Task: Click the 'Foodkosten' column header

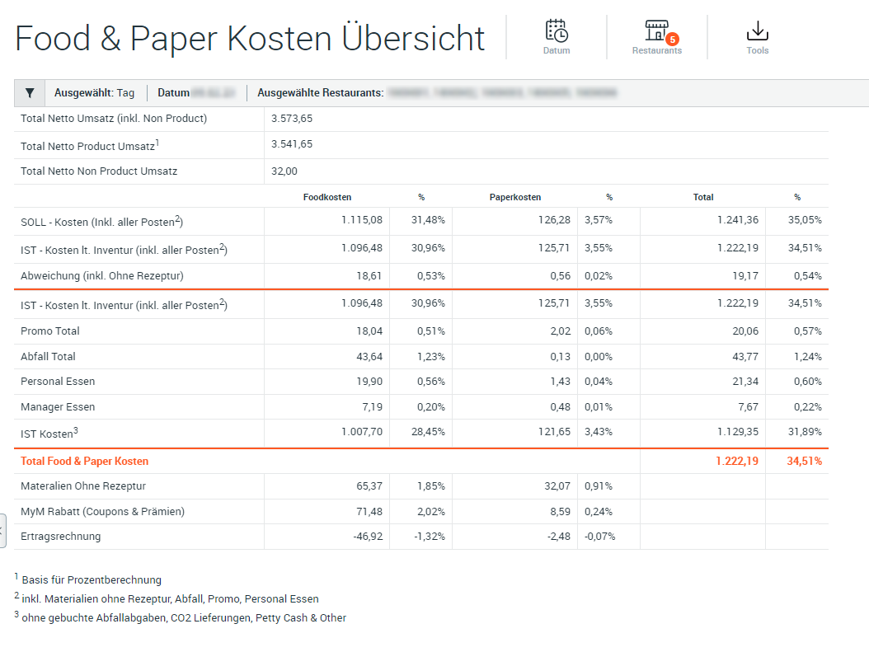Action: click(327, 197)
